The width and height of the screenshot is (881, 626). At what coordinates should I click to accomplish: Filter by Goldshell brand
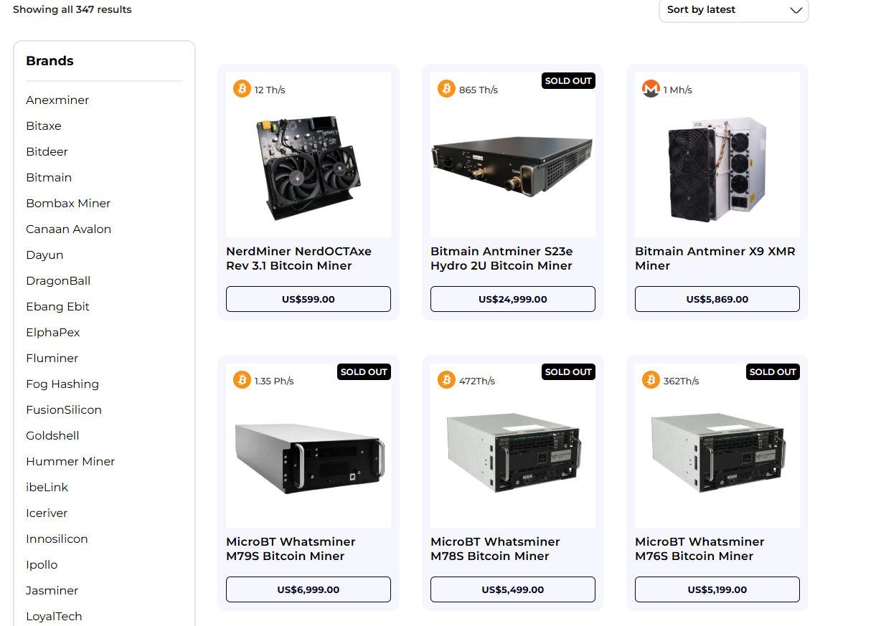pos(52,435)
